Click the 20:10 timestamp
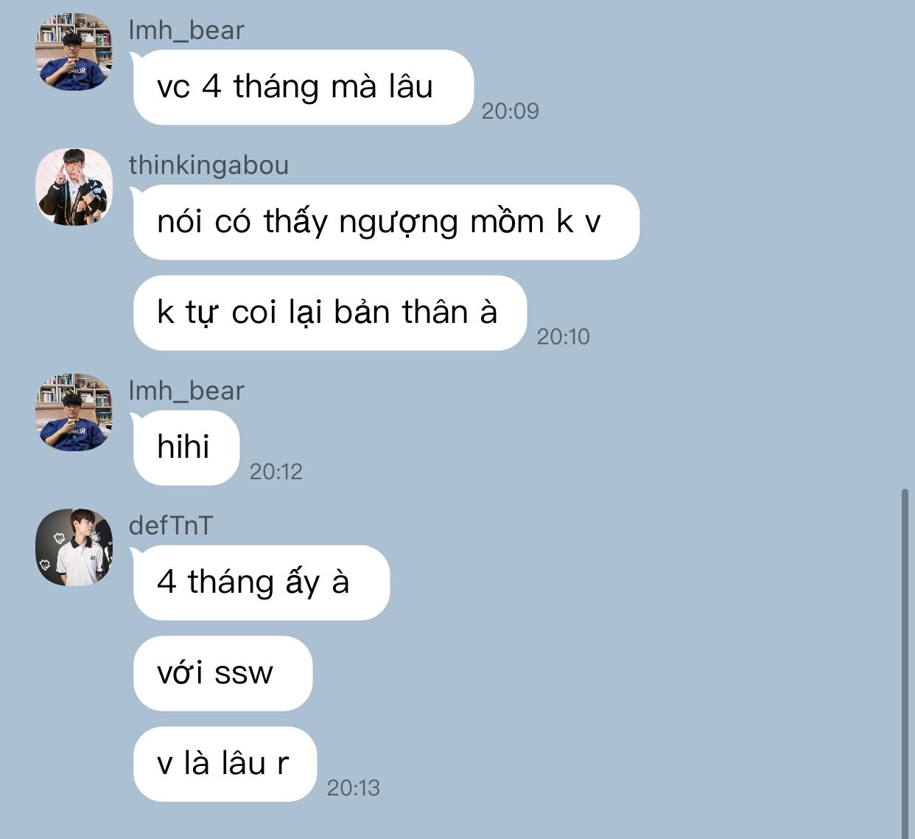 pos(564,337)
